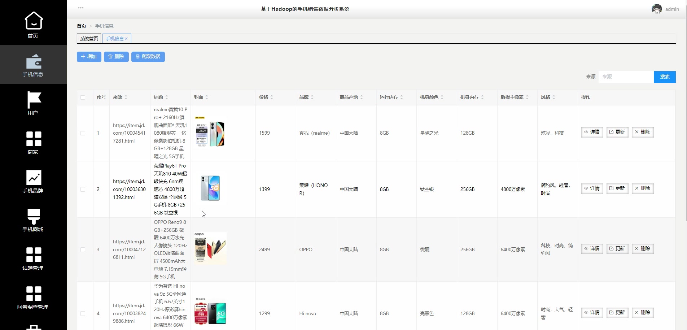687x330 pixels.
Task: Check the checkbox for row 1
Action: (83, 133)
